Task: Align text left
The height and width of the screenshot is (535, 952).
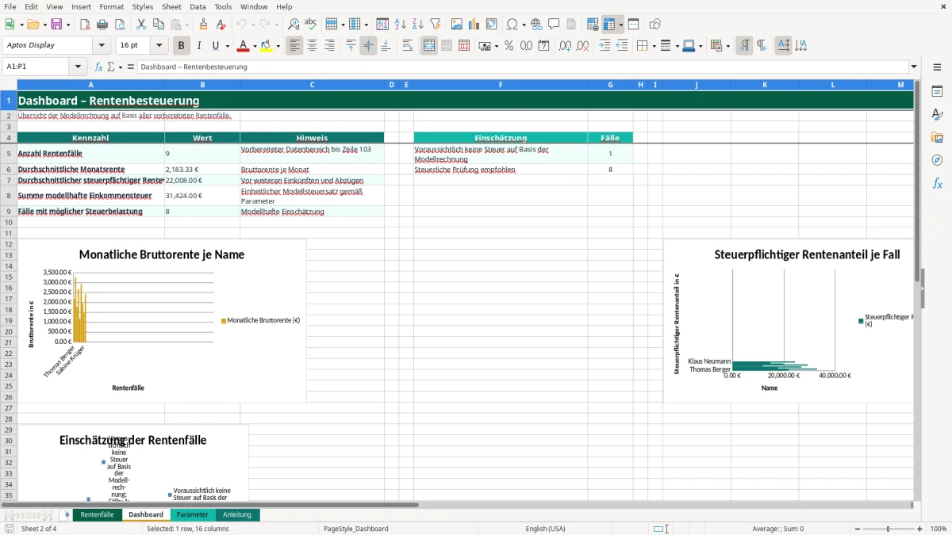Action: (x=295, y=46)
